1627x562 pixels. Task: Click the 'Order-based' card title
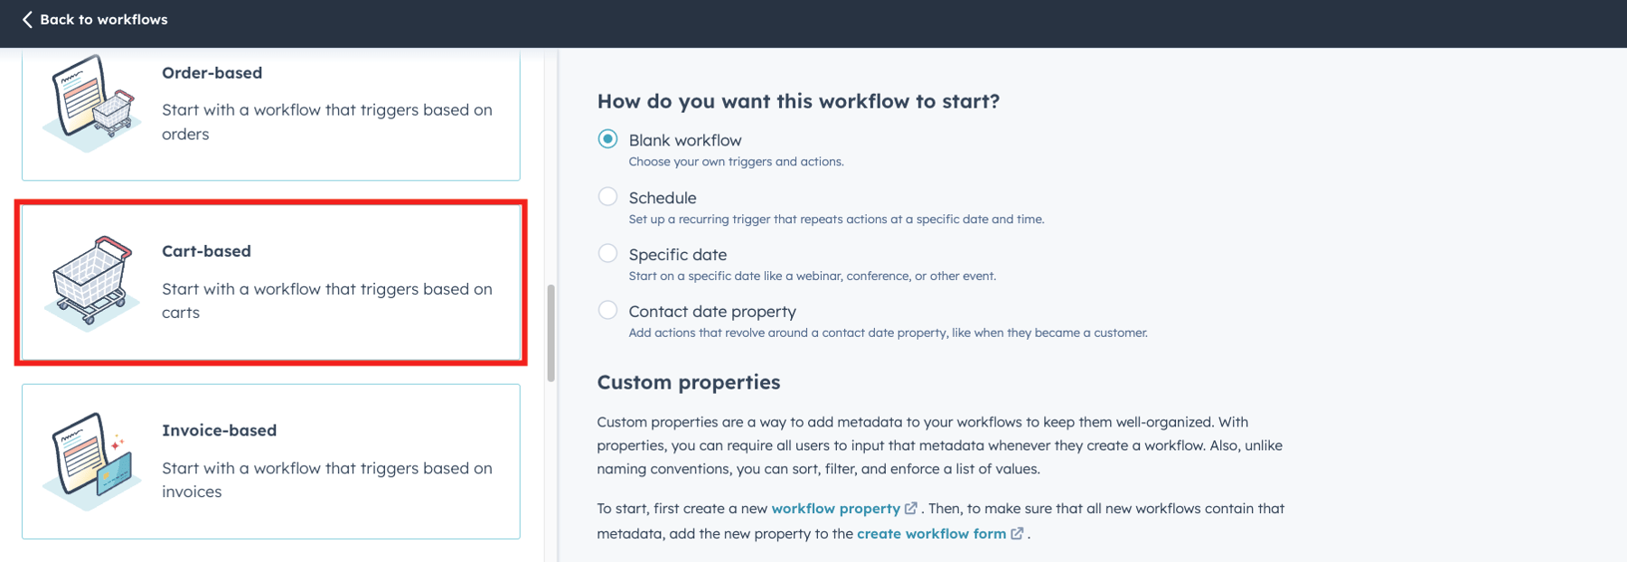[212, 72]
